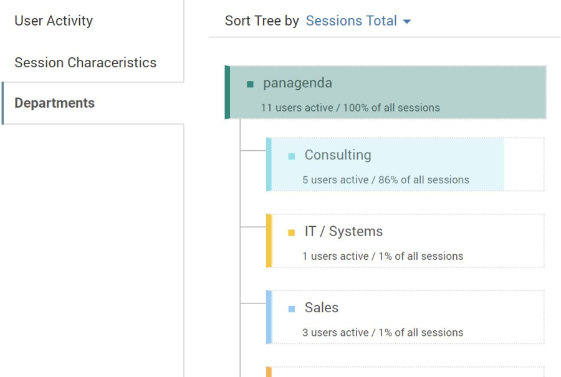
Task: Click the yellow color bar left of IT / Systems
Action: click(x=269, y=241)
